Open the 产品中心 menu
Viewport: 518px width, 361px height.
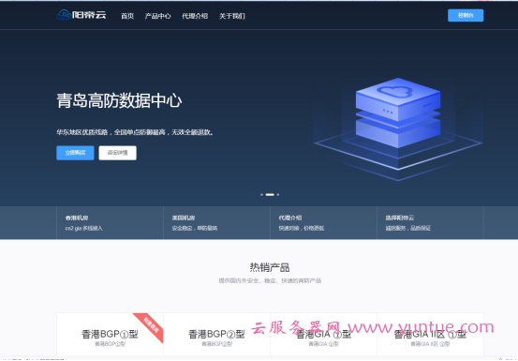[157, 16]
